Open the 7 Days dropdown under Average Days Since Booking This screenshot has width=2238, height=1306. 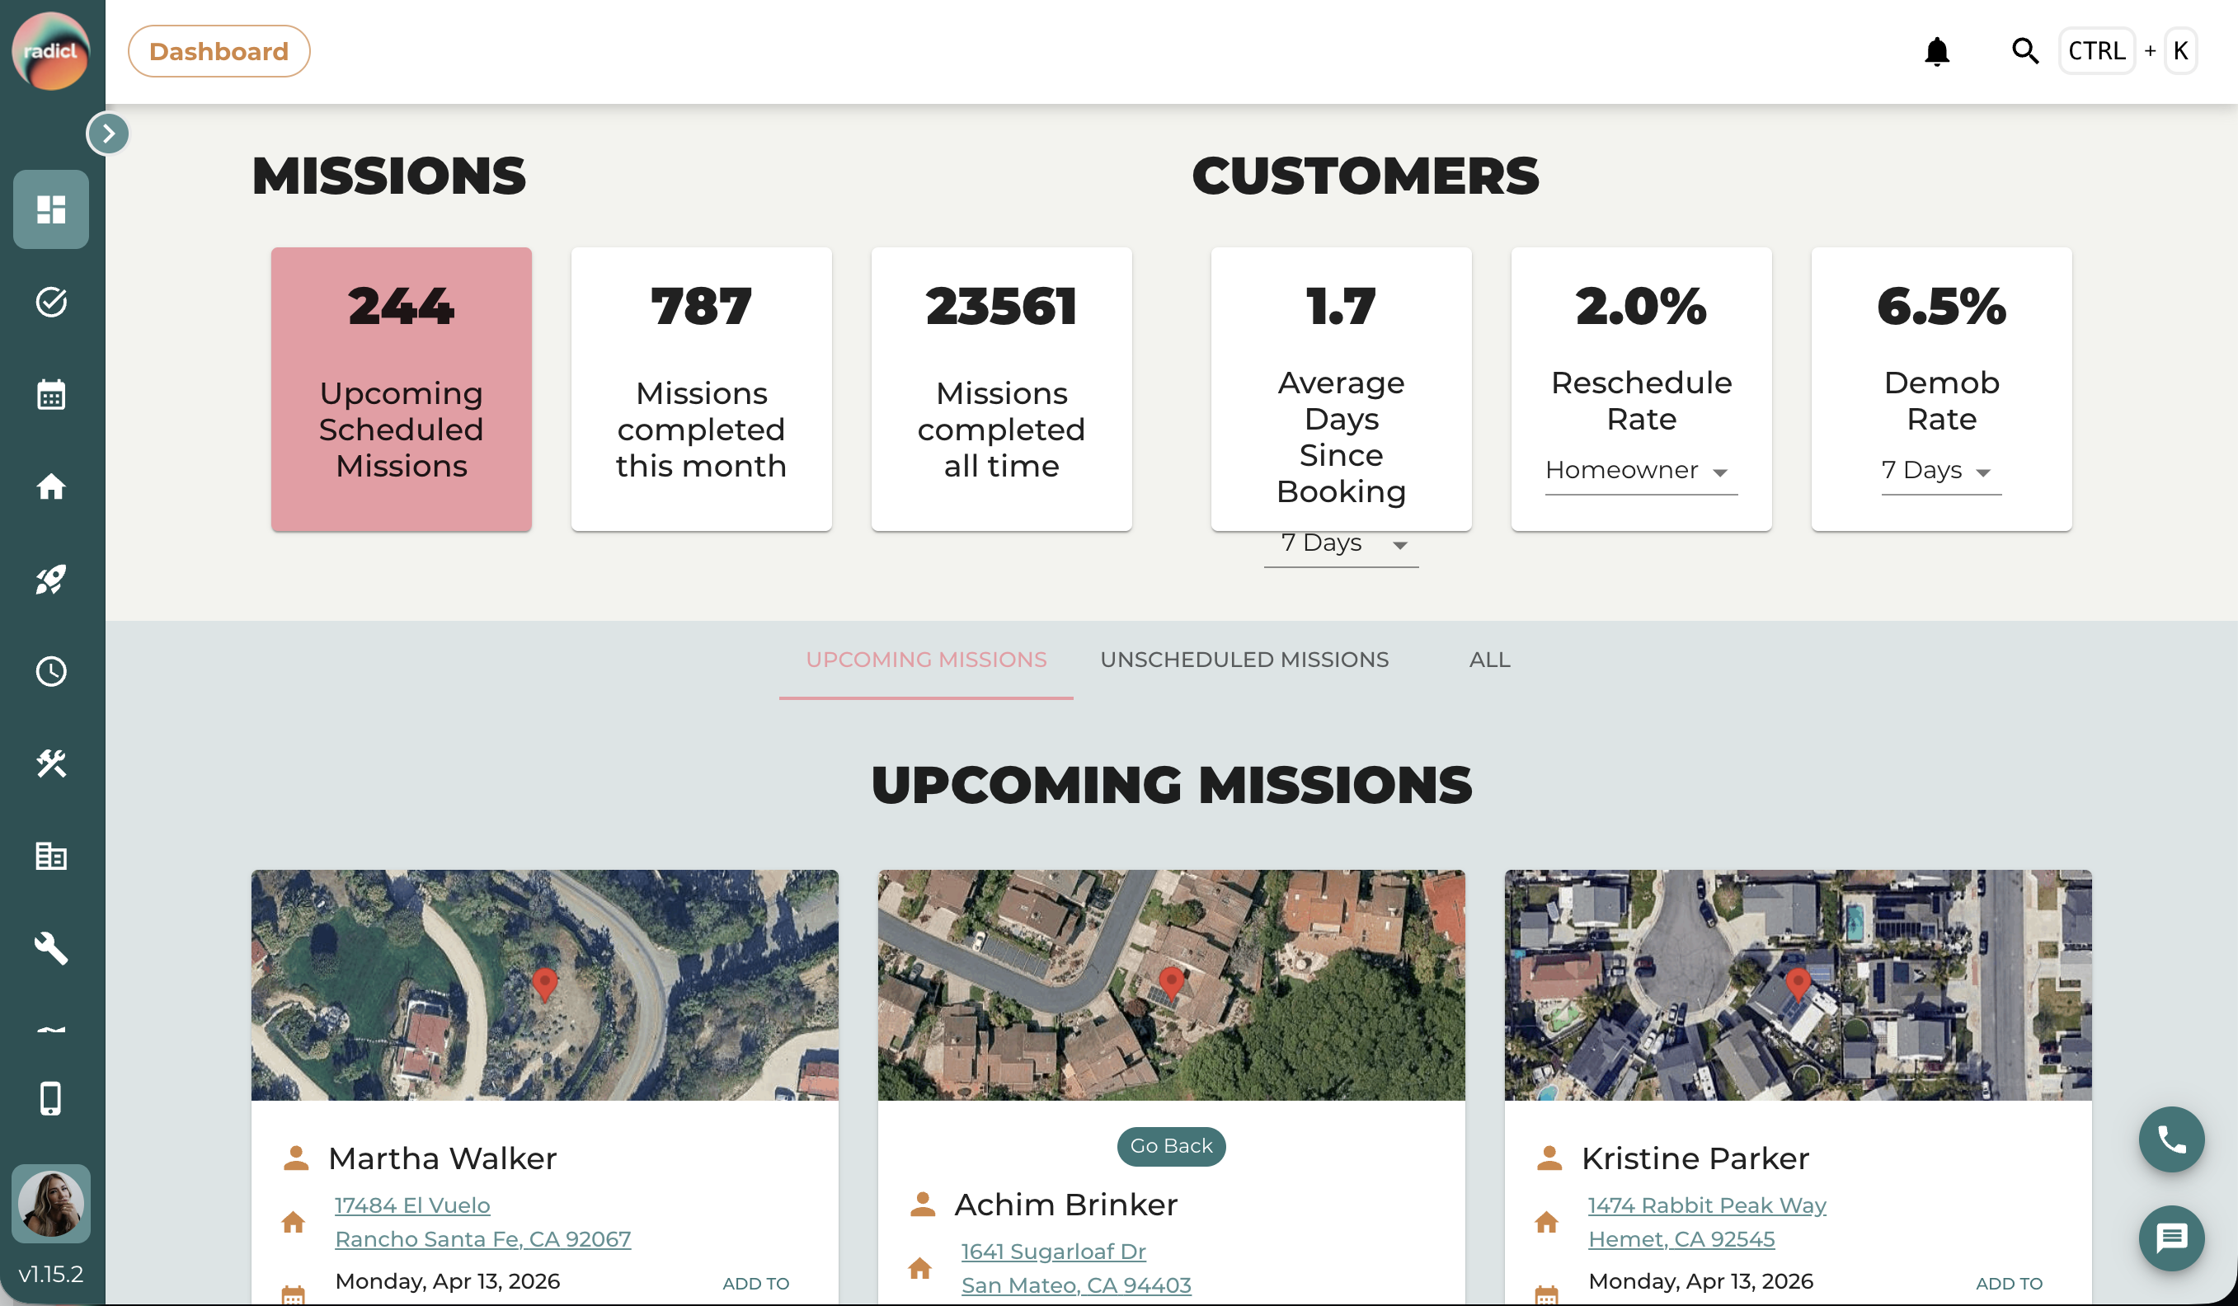point(1339,543)
